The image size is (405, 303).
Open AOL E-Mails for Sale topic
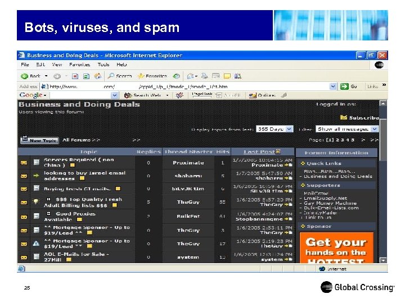click(76, 256)
